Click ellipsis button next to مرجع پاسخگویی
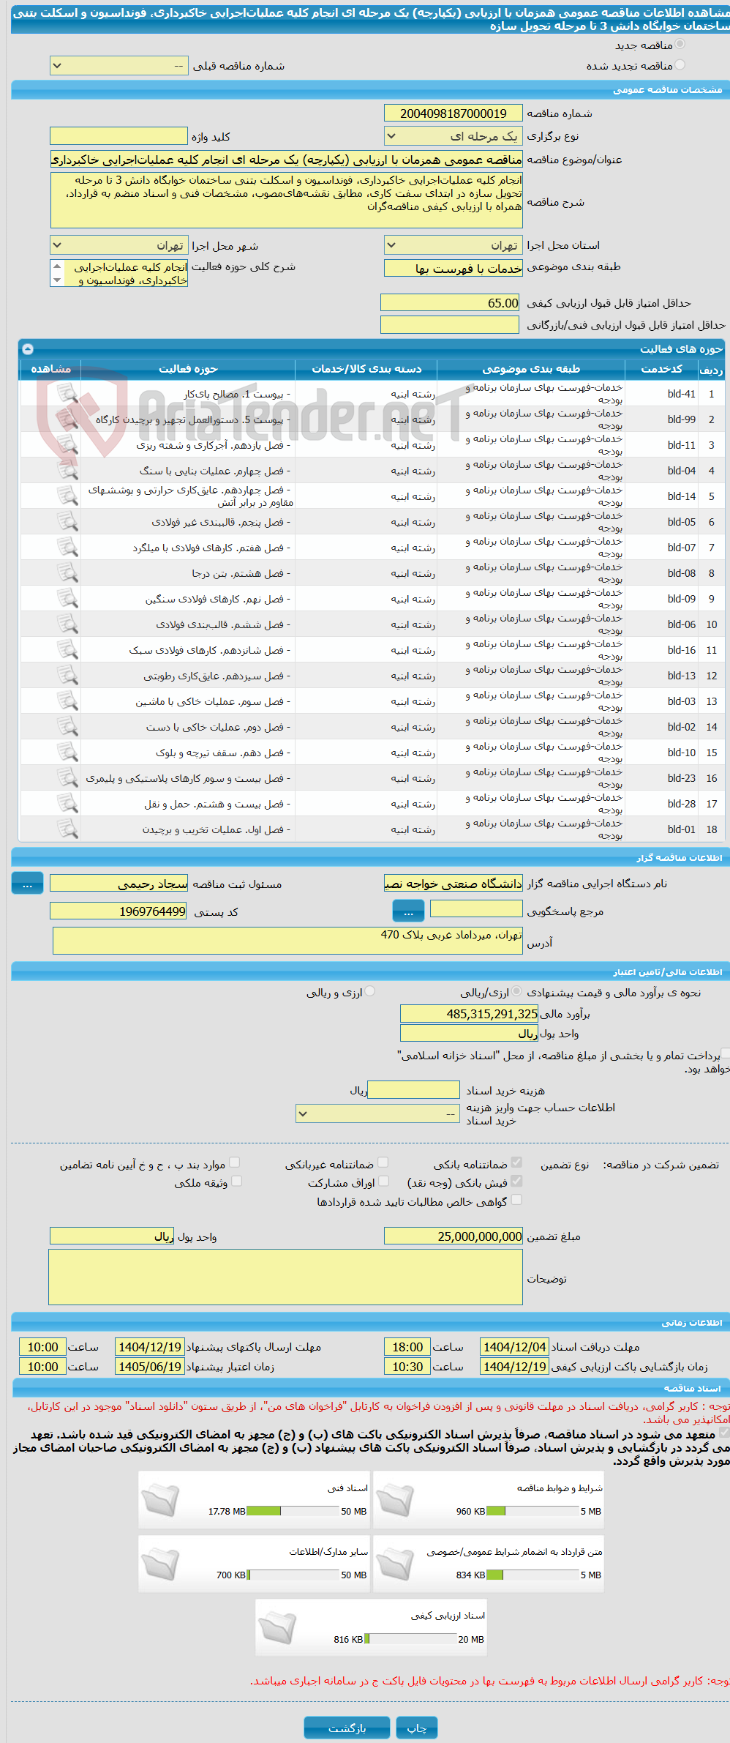730x1743 pixels. 408,911
